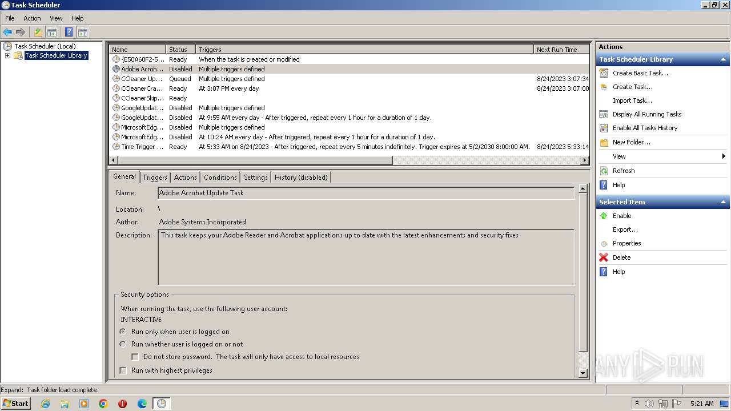Collapse the Selected Item actions section
This screenshot has height=411, width=731.
(x=724, y=202)
